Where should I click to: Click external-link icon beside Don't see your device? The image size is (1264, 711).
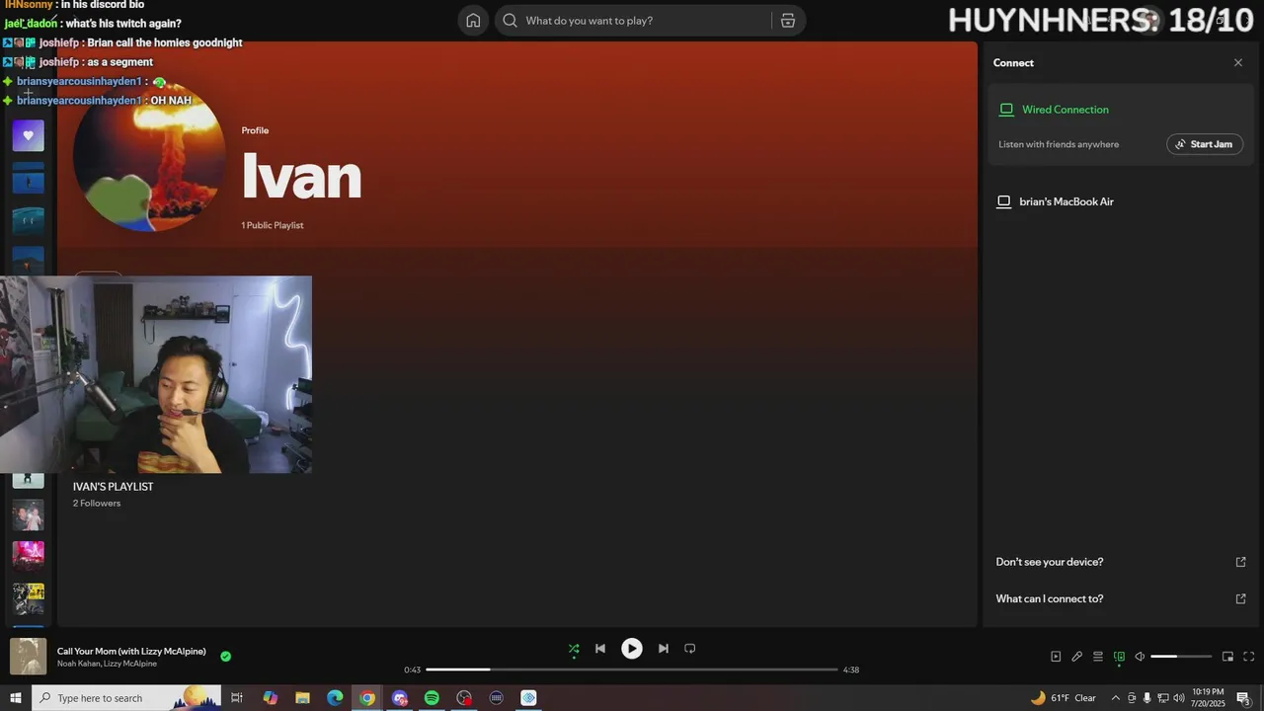(x=1241, y=562)
